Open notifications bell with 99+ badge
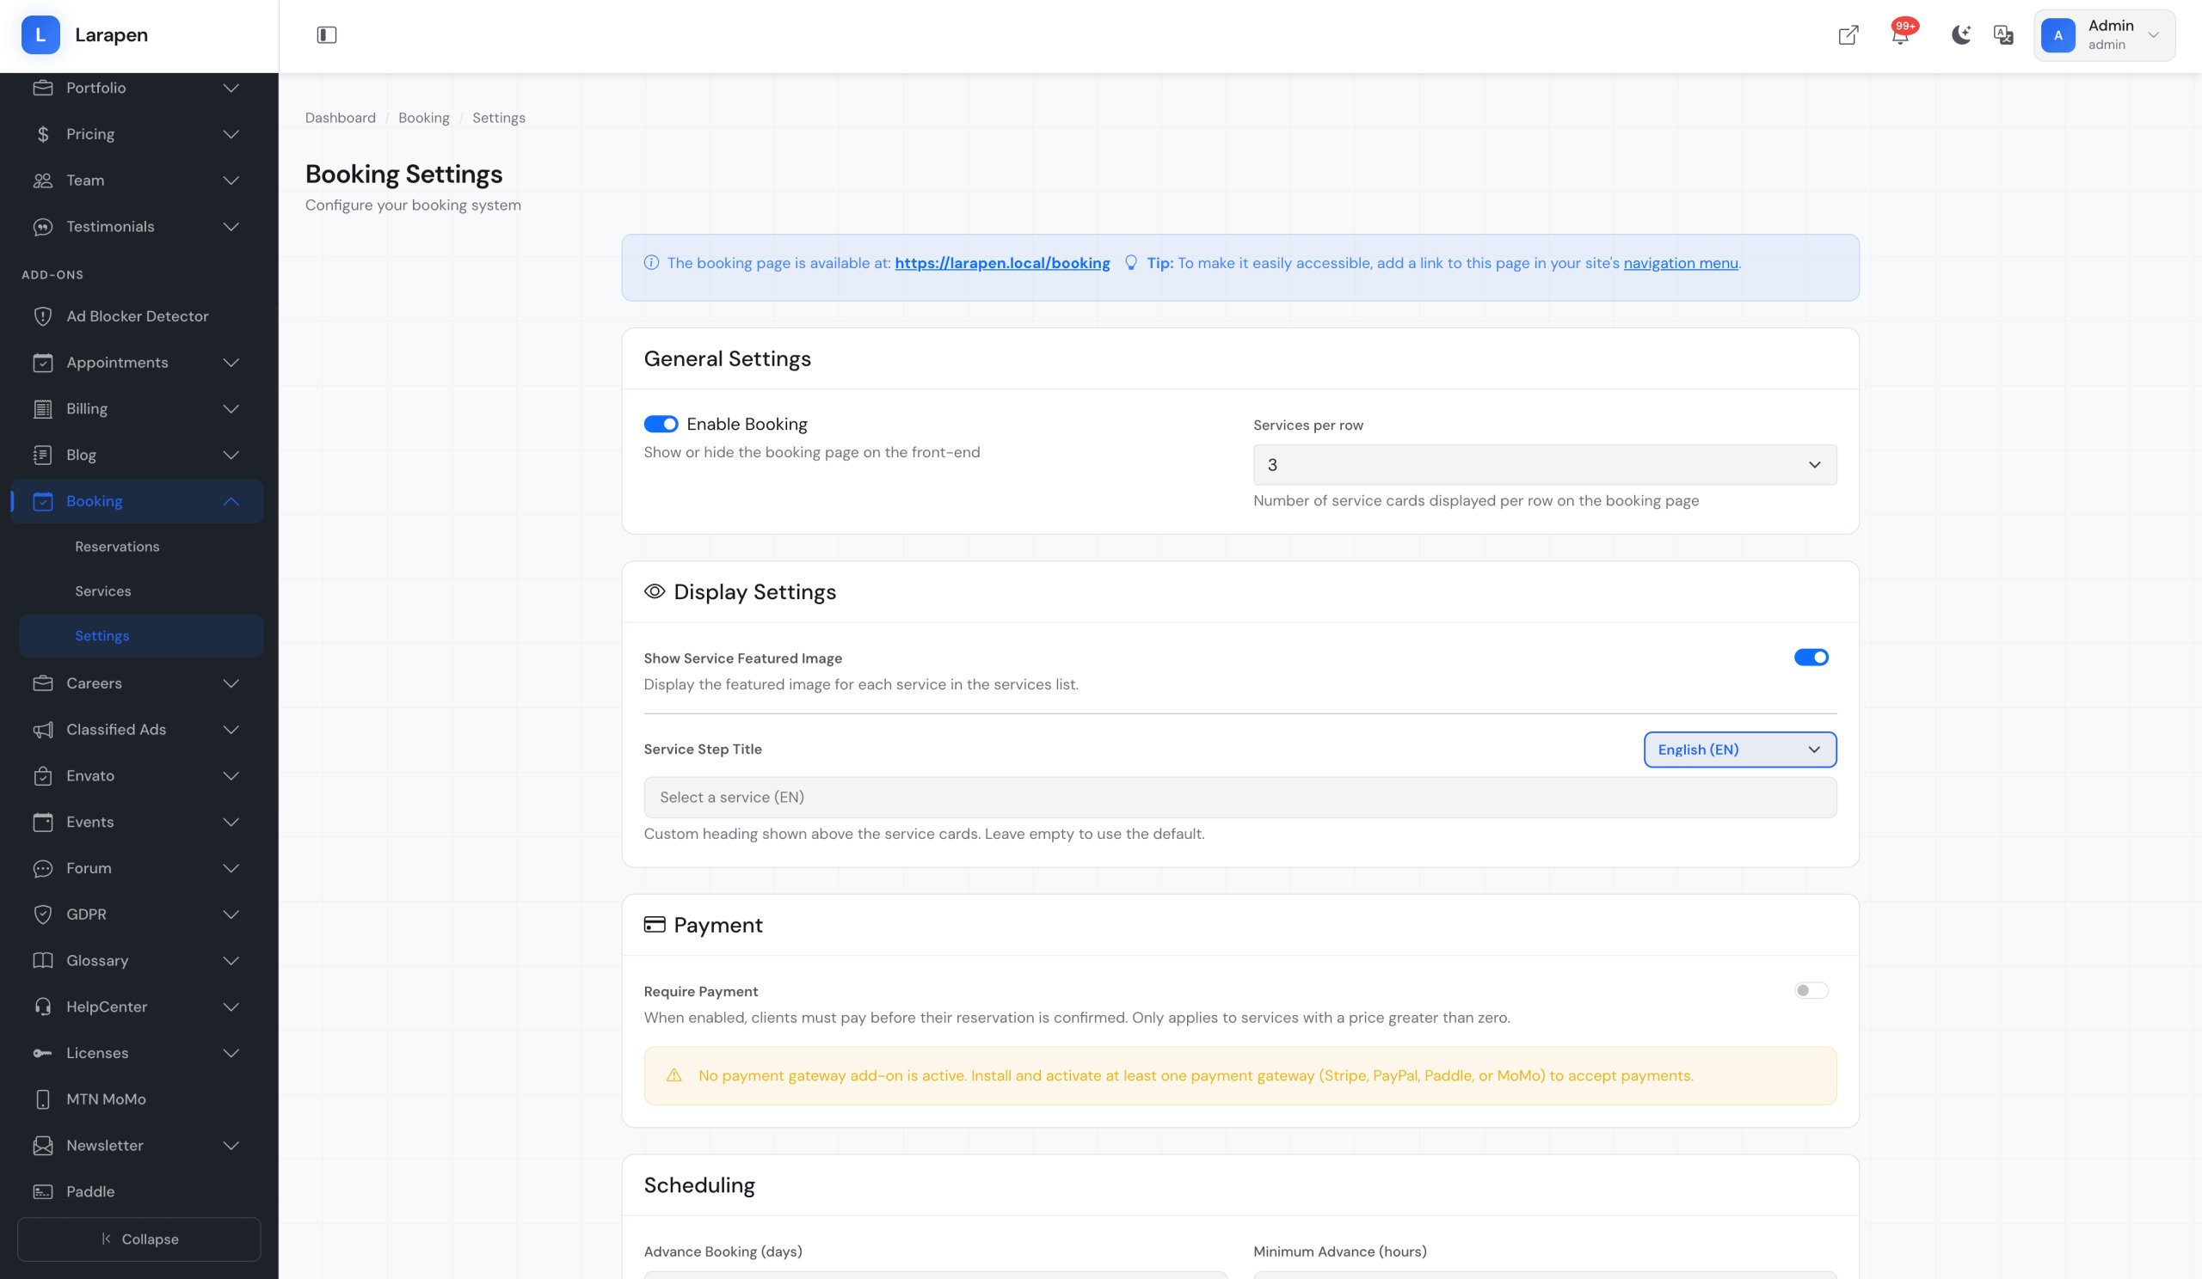 [1900, 35]
